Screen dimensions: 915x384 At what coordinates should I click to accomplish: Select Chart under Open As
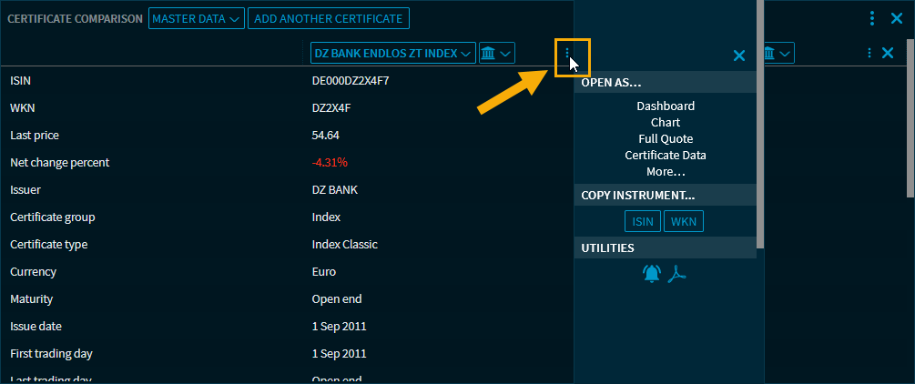[666, 123]
